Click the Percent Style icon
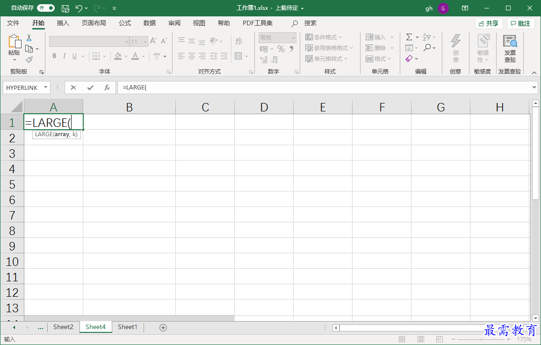This screenshot has height=345, width=541. click(x=281, y=49)
